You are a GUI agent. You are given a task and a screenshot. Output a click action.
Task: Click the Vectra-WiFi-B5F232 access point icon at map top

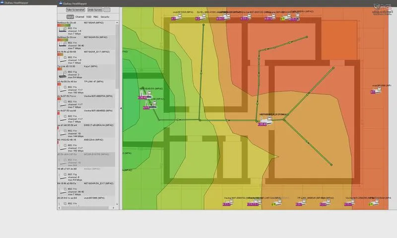pos(246,17)
